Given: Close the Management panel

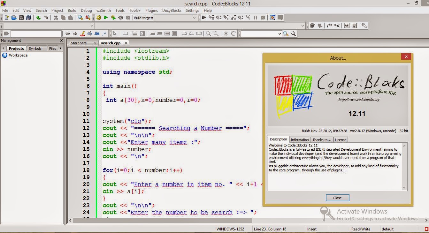Looking at the screenshot, I should pyautogui.click(x=61, y=41).
